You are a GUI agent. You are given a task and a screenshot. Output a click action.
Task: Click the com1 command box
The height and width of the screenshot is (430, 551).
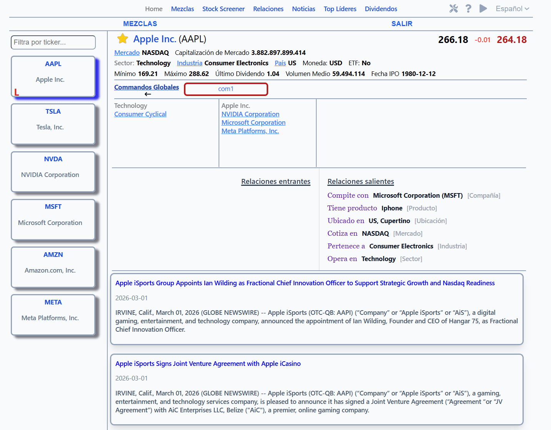226,89
